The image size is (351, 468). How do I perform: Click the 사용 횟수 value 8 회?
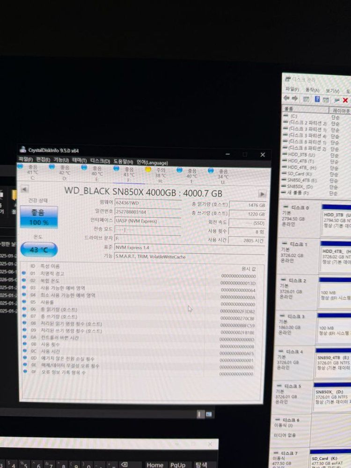pyautogui.click(x=247, y=232)
